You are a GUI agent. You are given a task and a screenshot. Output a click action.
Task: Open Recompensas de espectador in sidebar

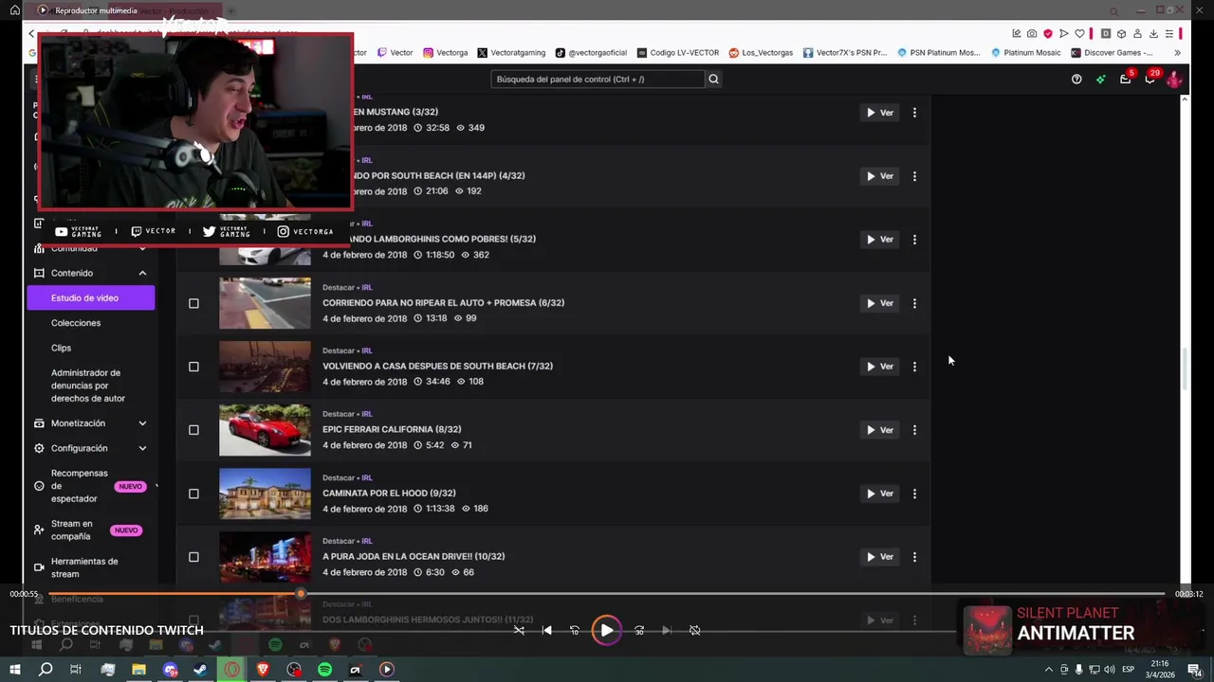80,486
